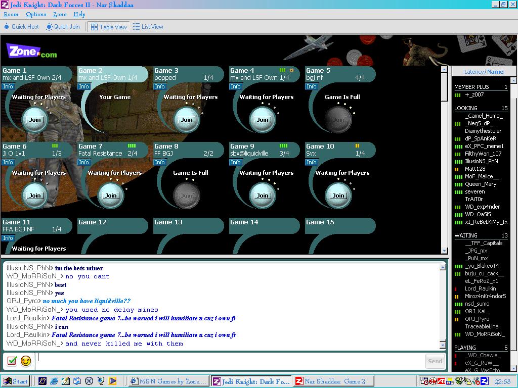
Task: Sort player list by Name
Action: 495,72
